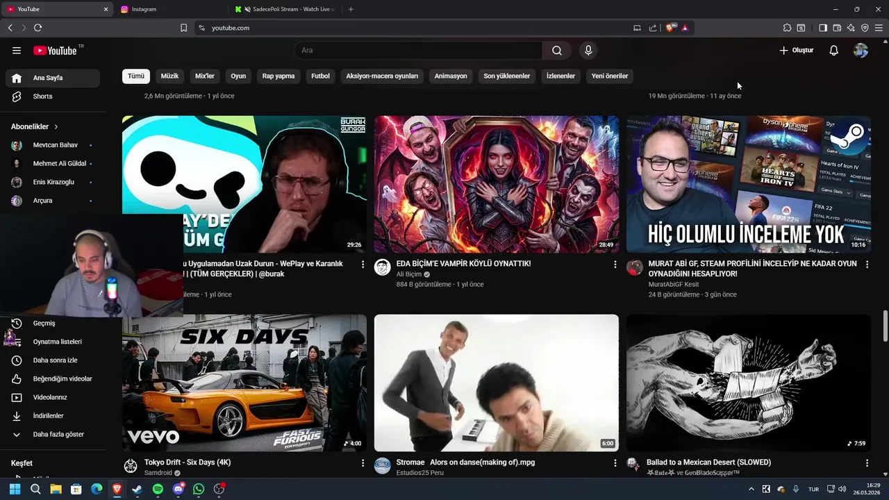Open İndirilenler downloads in sidebar
Viewport: 889px width, 500px height.
[53, 416]
